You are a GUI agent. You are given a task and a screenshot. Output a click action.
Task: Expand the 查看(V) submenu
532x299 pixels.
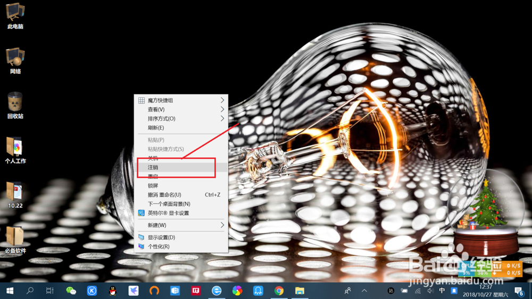[x=181, y=109]
